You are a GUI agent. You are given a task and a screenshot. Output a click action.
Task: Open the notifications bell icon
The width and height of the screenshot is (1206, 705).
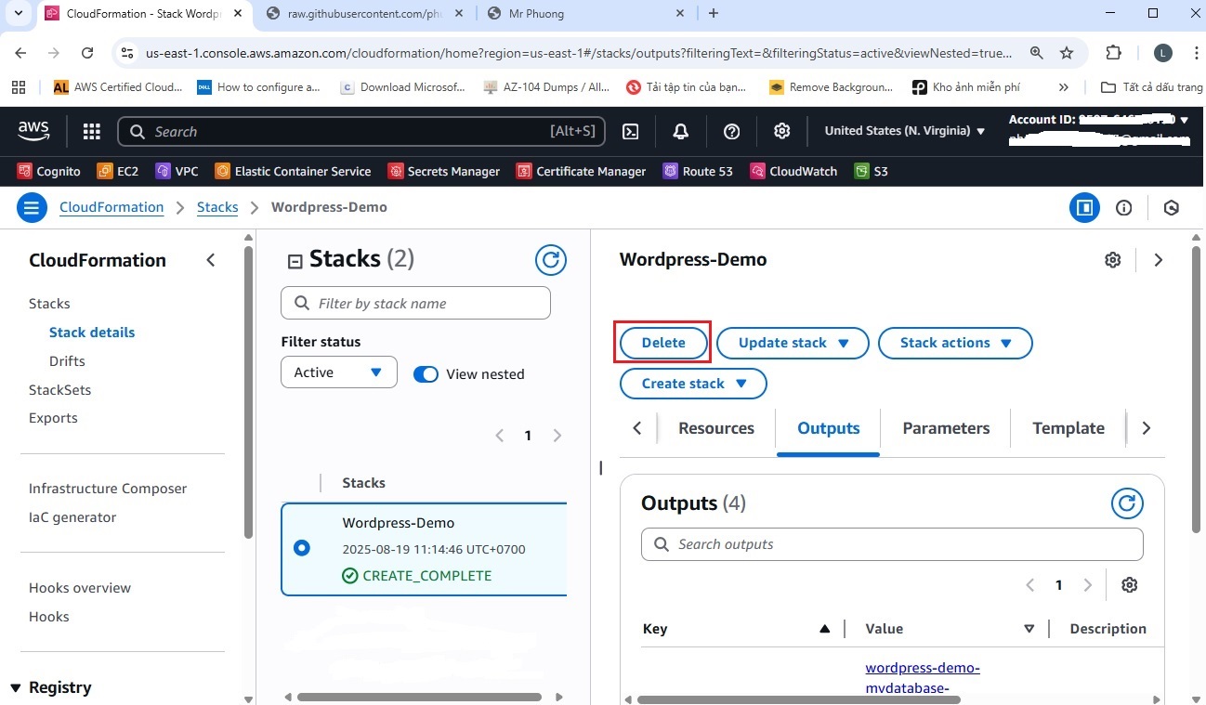coord(680,132)
